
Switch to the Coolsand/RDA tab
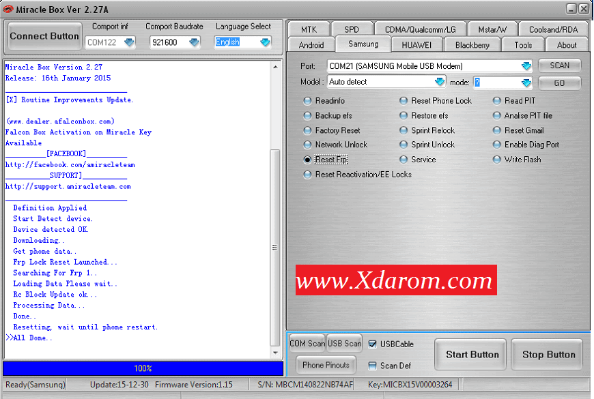(553, 29)
